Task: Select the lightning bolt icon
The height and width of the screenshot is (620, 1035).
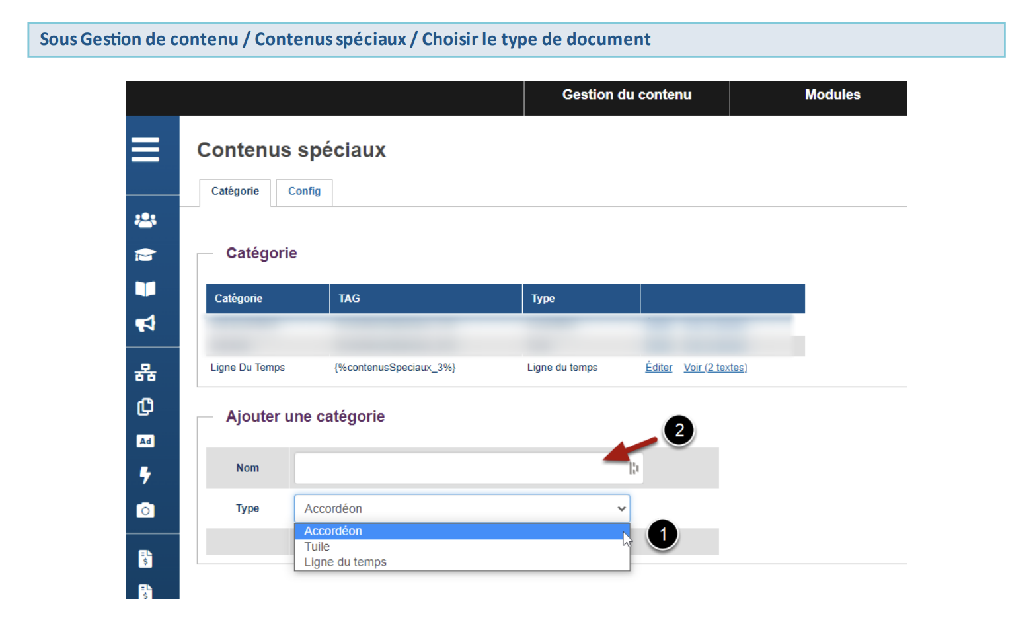Action: 145,475
